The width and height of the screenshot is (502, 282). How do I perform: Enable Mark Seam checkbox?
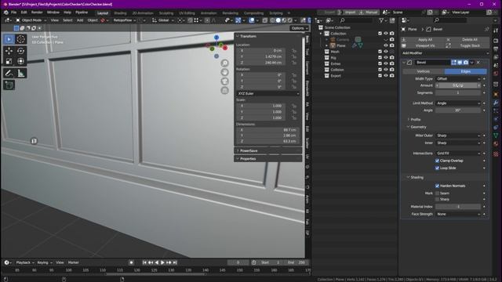coord(437,193)
